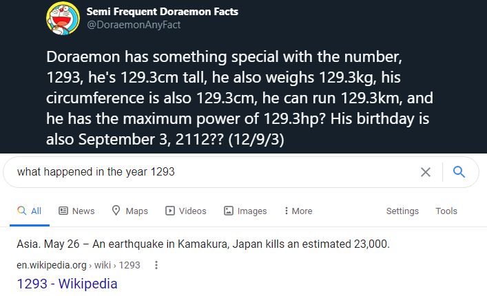Open the search Tools filter

tap(446, 211)
